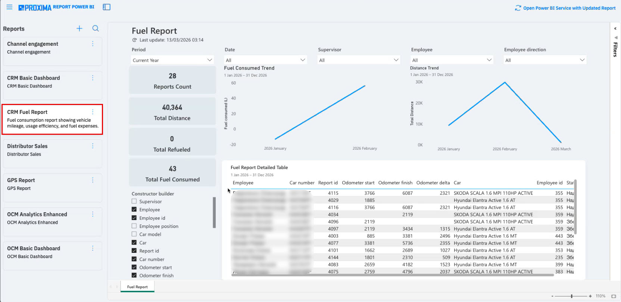Sort table by Odometer delta column header
This screenshot has height=302, width=621.
pos(433,183)
